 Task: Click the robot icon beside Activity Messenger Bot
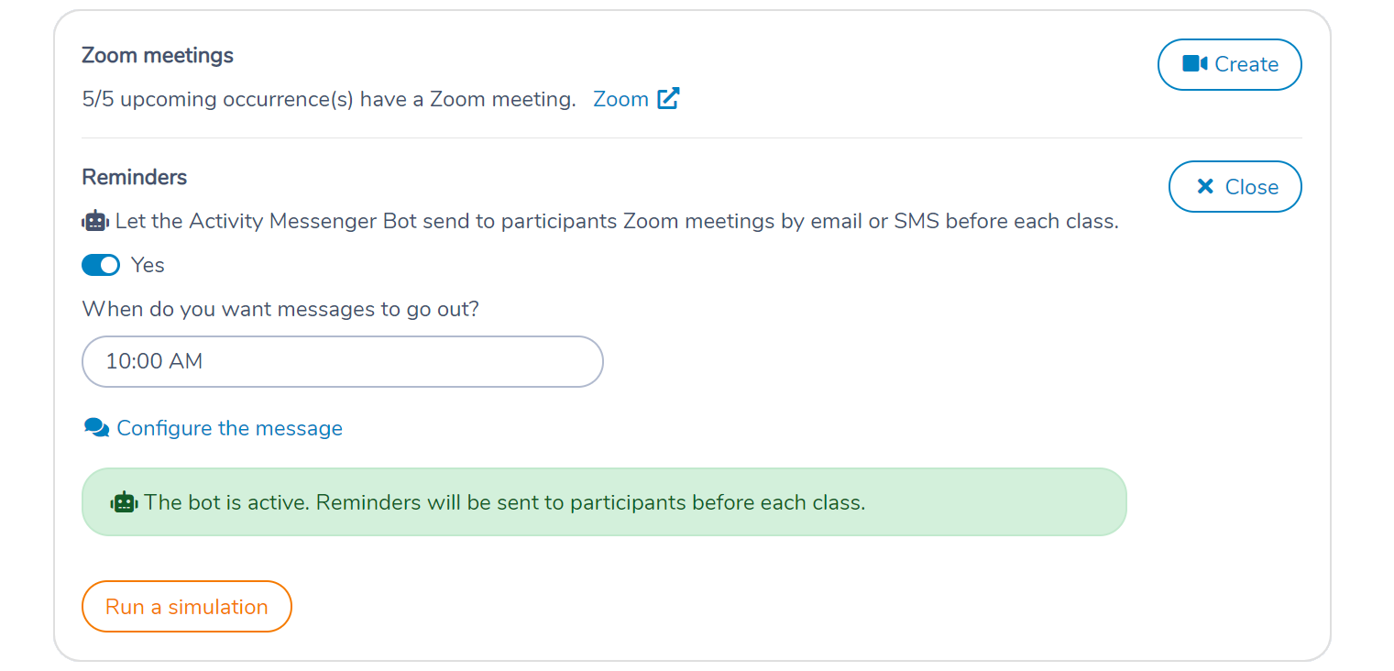click(x=95, y=221)
